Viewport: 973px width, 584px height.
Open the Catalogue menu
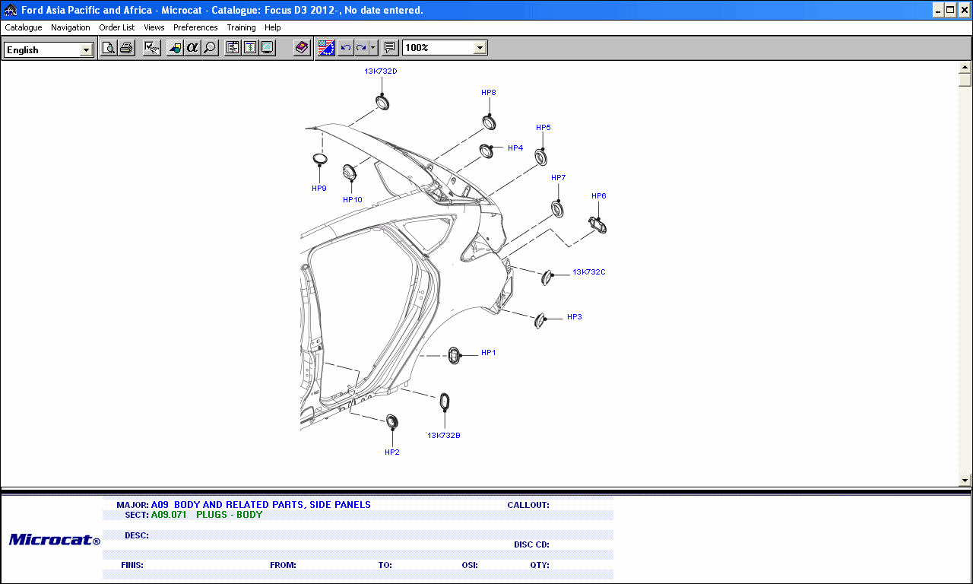pos(23,27)
